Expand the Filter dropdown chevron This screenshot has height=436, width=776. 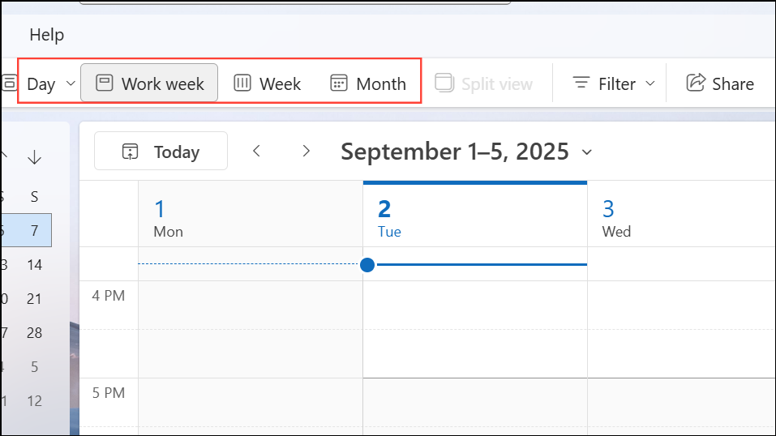coord(650,83)
